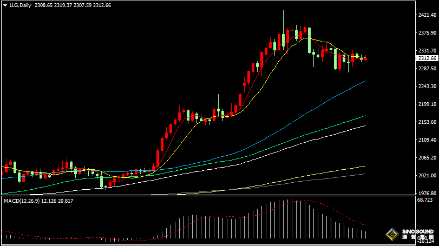Click the last MACD histogram bar
Screen dimensions: 439x246
[366, 235]
